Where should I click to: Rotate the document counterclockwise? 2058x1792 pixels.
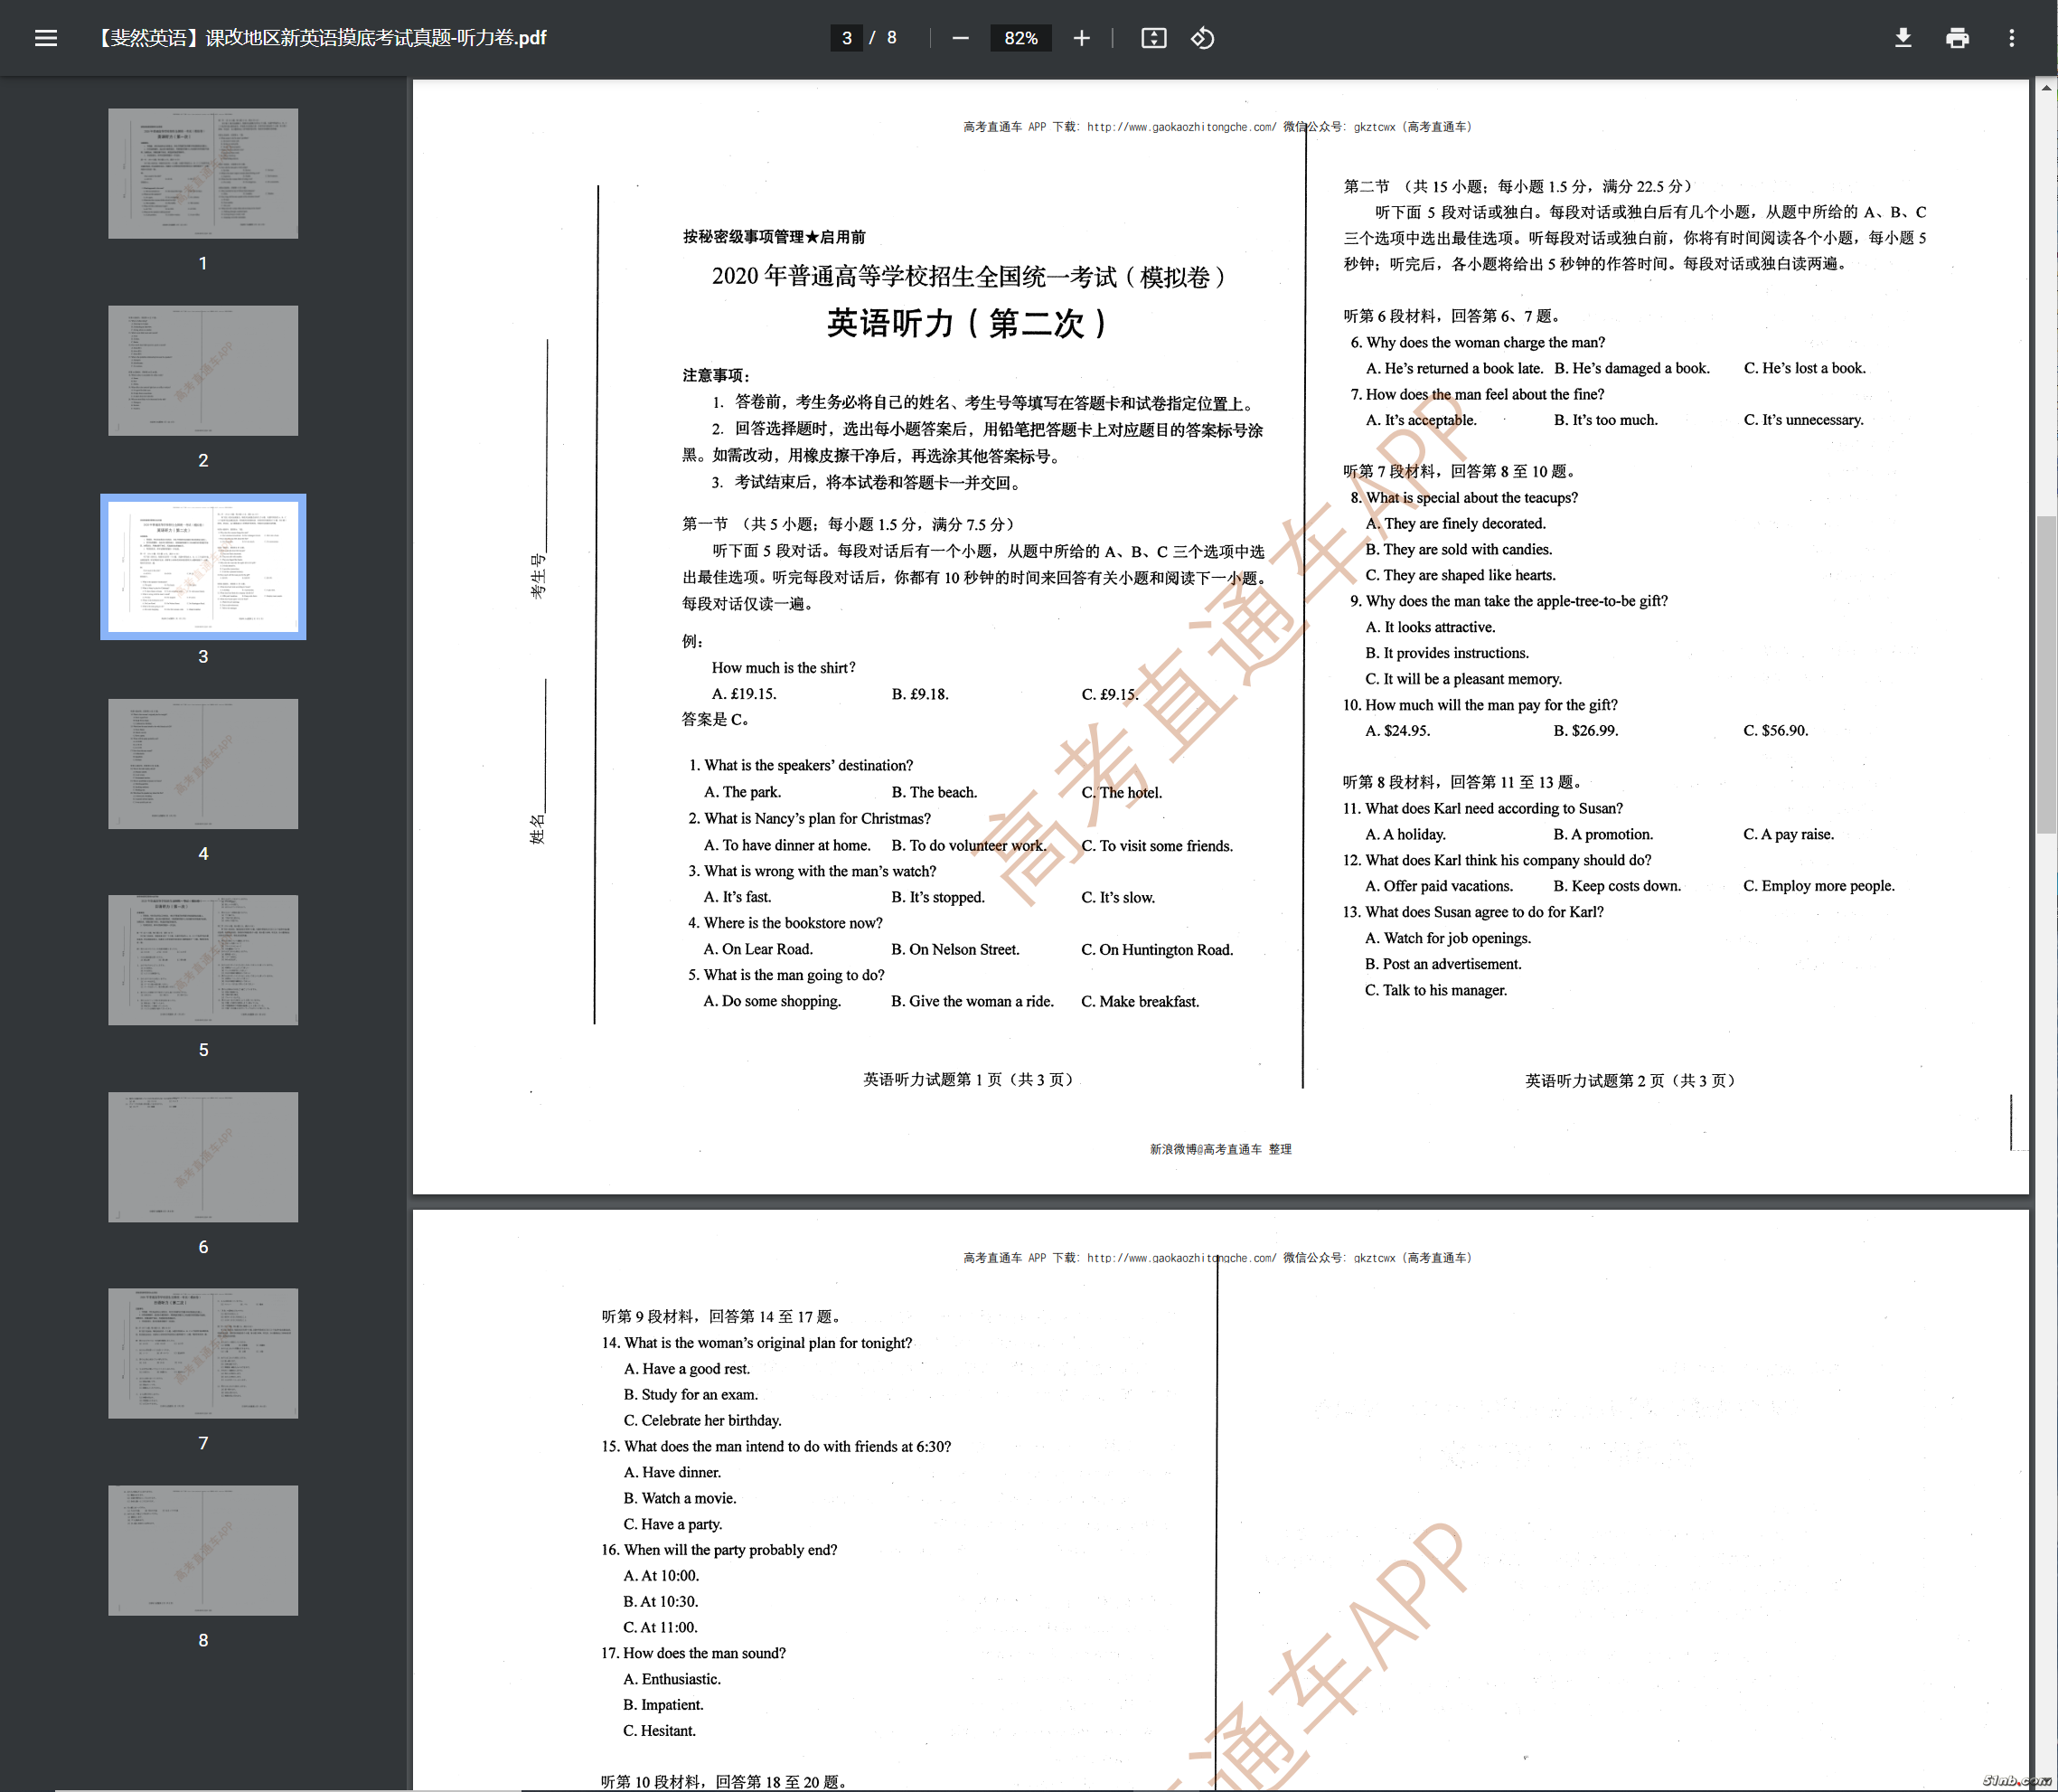1202,38
